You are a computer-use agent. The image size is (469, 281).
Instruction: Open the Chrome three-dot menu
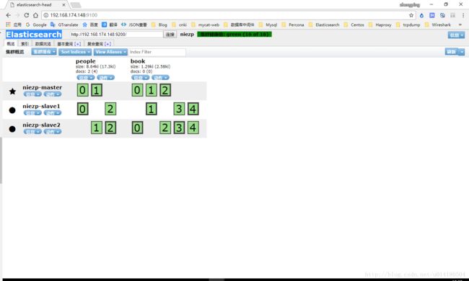pos(463,15)
